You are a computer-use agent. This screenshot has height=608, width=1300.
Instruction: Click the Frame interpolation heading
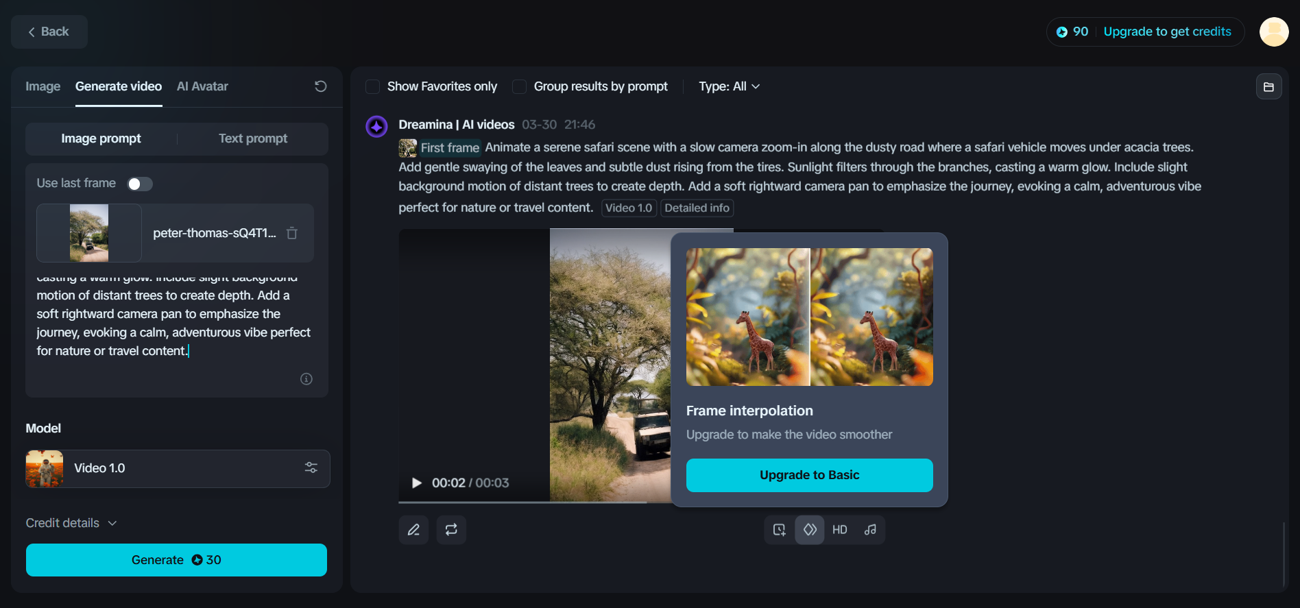coord(749,411)
